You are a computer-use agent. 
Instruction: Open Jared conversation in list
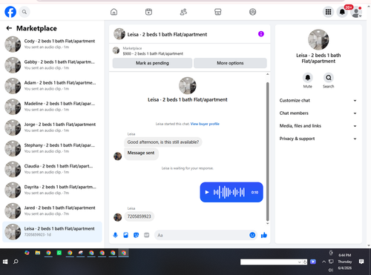coord(52,211)
